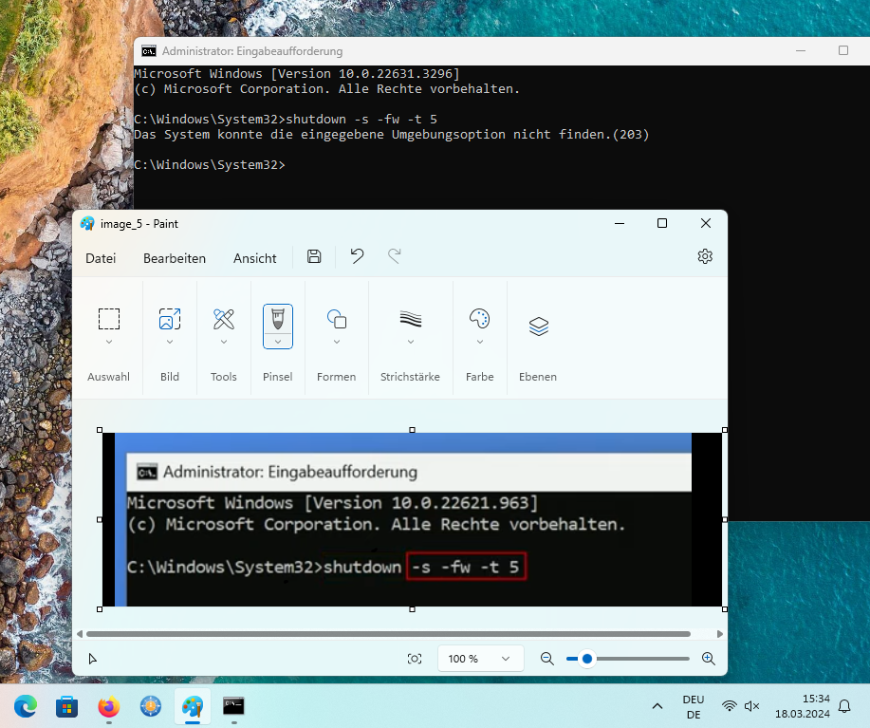Screen dimensions: 870x728
Task: Click the zoom in magnifier icon
Action: [x=708, y=659]
